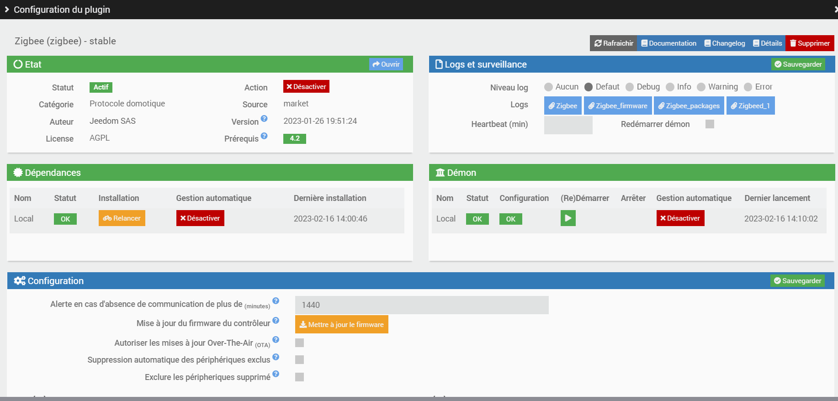Set log level to Error
Screen dimensions: 838x401
click(x=748, y=87)
